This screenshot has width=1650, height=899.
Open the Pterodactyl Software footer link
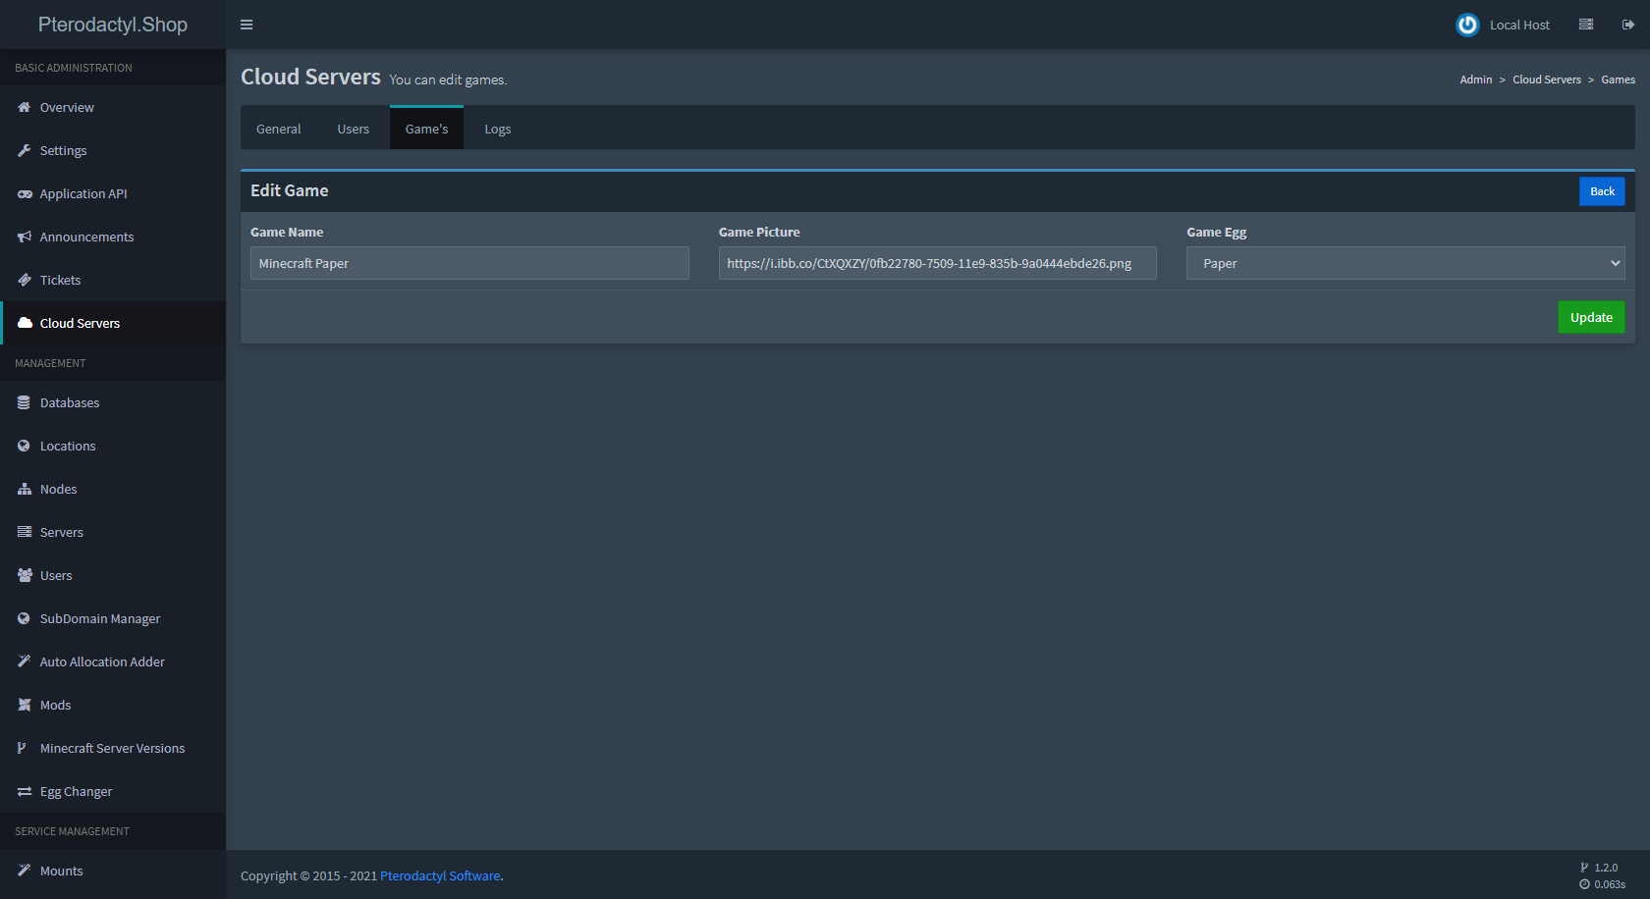click(x=440, y=875)
